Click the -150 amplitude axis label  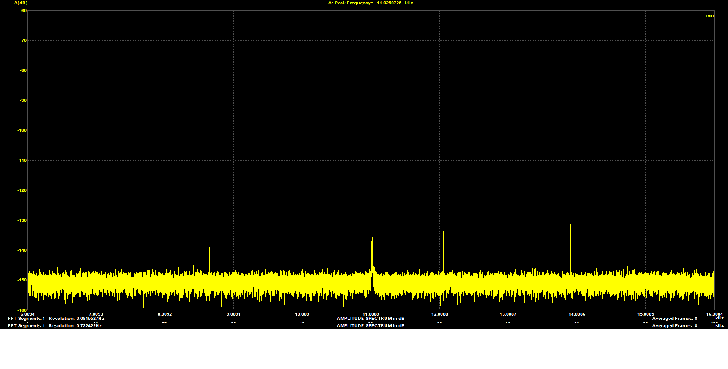click(22, 280)
